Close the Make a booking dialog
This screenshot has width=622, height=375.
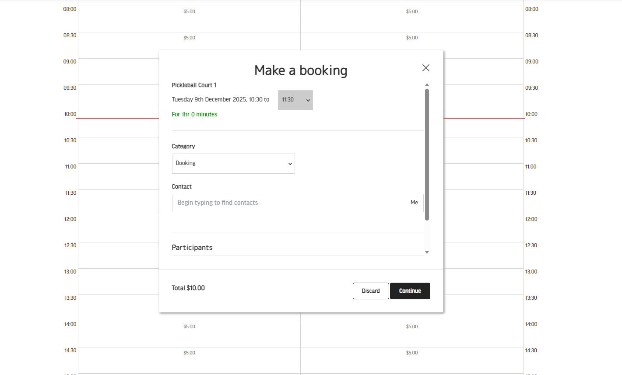(x=425, y=68)
